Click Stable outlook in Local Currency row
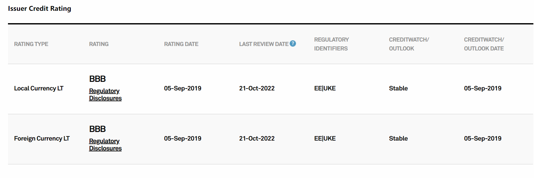This screenshot has width=534, height=178. 398,89
